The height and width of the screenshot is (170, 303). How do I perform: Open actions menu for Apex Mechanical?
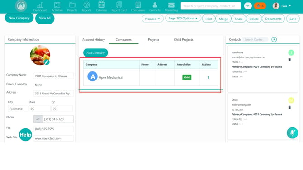point(208,77)
